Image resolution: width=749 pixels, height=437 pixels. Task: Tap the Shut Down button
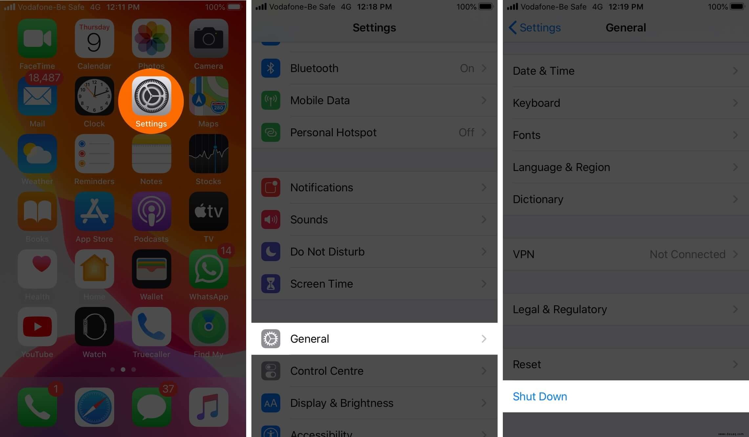(540, 396)
